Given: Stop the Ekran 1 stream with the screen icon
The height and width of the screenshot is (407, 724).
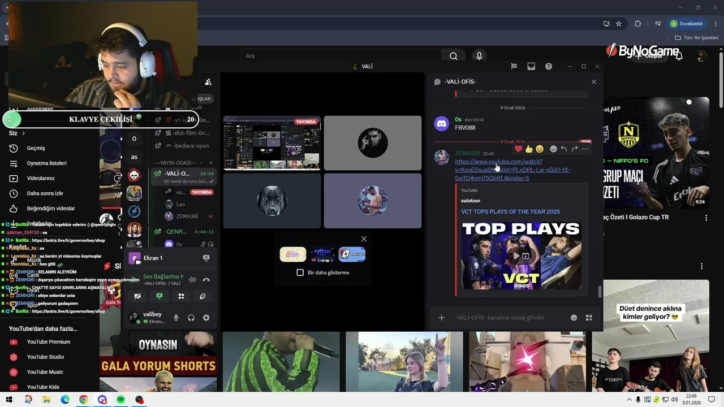Looking at the screenshot, I should point(206,258).
